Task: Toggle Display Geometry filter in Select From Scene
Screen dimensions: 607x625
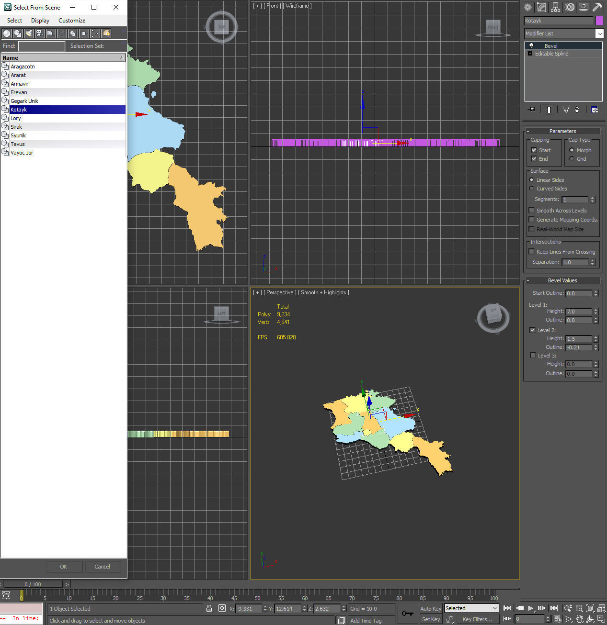Action: 7,33
